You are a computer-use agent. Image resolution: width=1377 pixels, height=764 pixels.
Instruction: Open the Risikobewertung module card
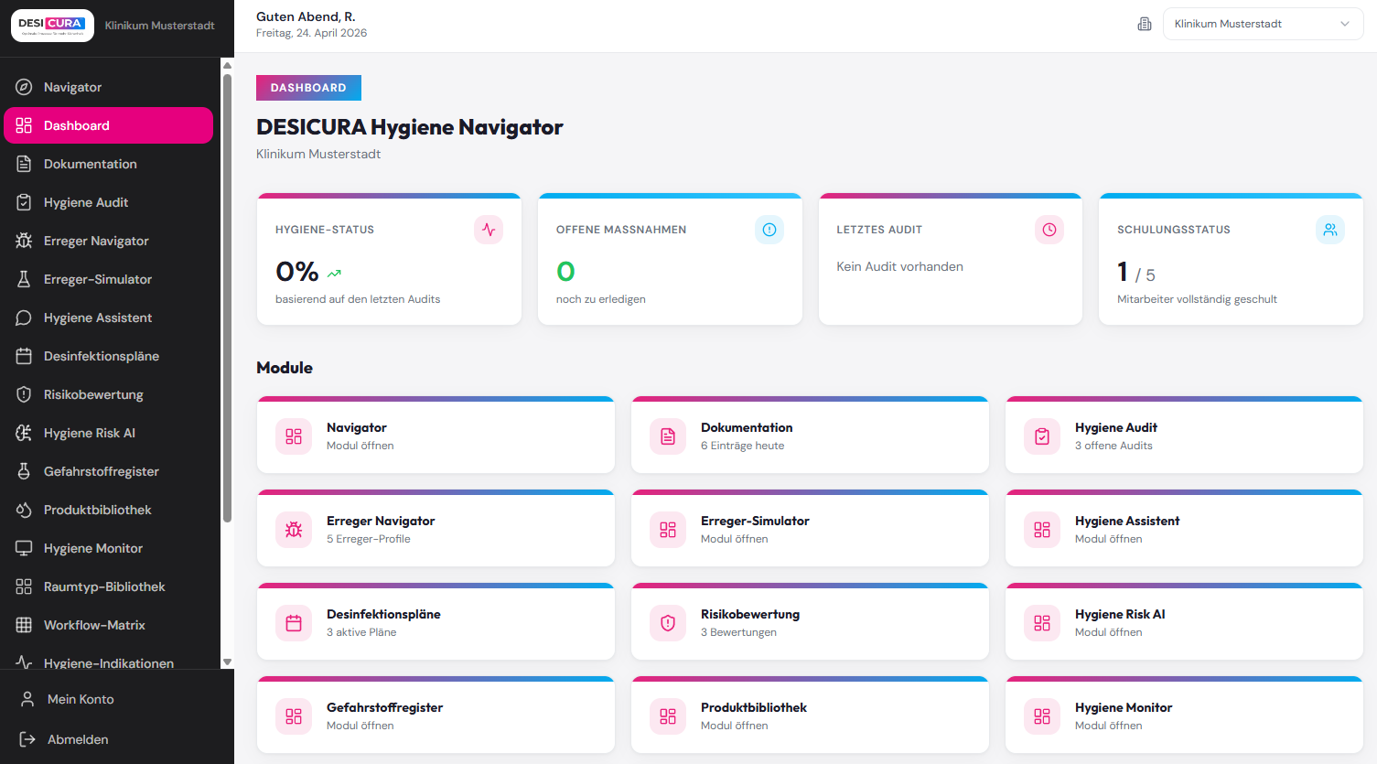coord(810,622)
